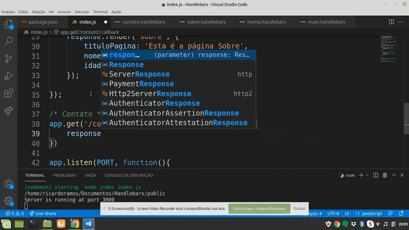The image size is (409, 230).
Task: Open the Ajuda menu
Action: [116, 11]
